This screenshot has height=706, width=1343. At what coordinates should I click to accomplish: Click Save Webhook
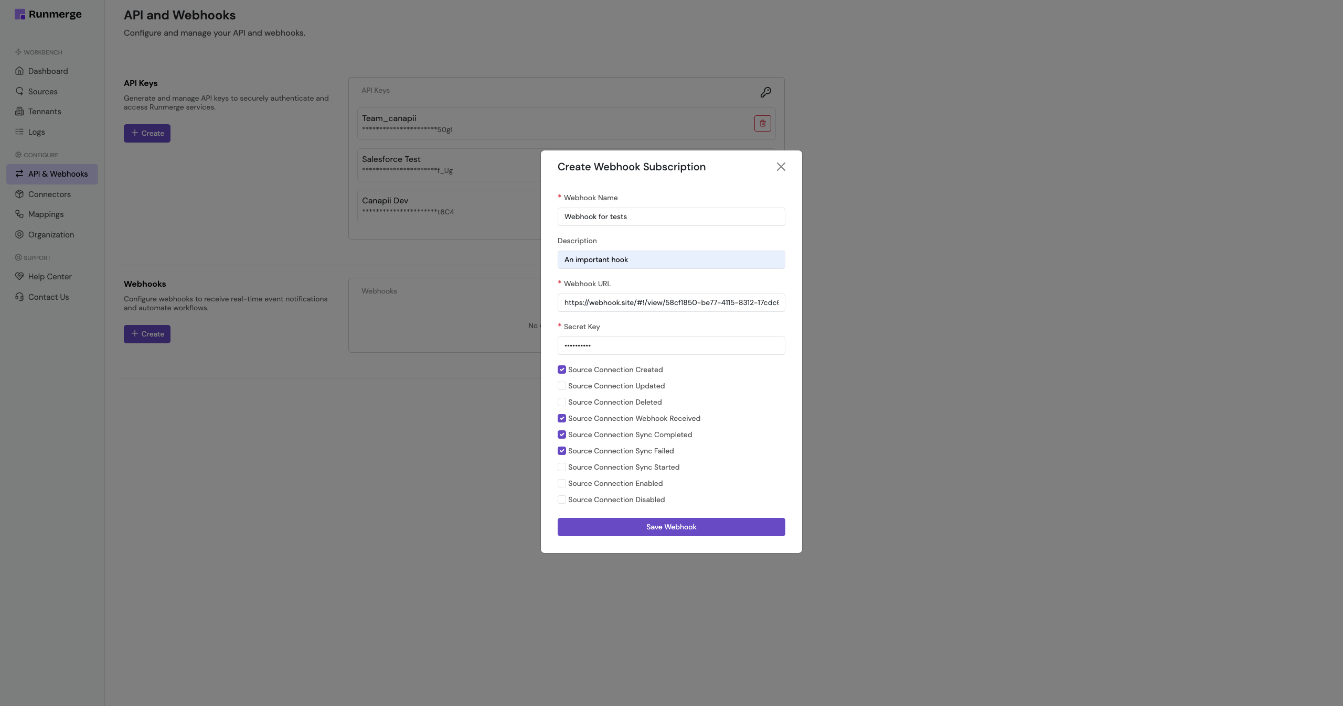671,526
